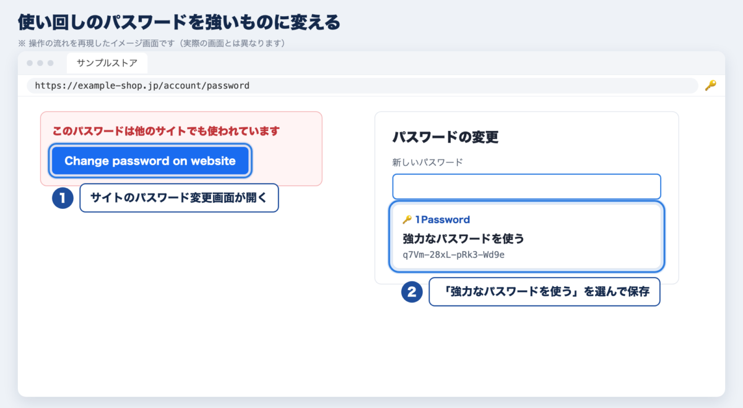Click the 1Password label in popup
The height and width of the screenshot is (408, 743).
point(442,219)
